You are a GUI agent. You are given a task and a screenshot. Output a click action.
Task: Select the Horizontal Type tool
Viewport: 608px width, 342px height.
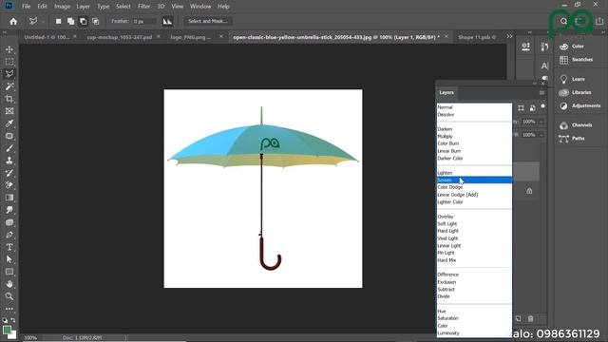click(x=9, y=247)
